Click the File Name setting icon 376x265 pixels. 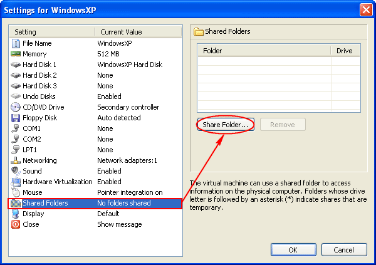tap(16, 43)
